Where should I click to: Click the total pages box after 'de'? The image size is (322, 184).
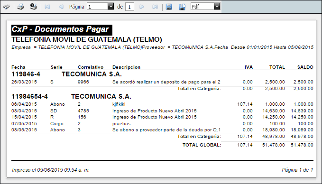click(x=129, y=7)
